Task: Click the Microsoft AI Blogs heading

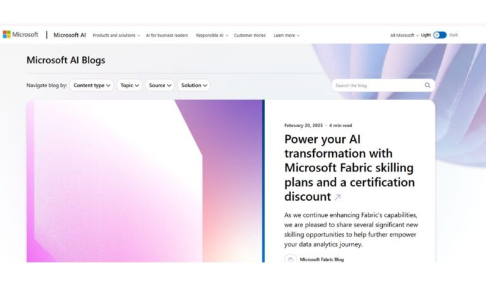Action: (x=66, y=60)
